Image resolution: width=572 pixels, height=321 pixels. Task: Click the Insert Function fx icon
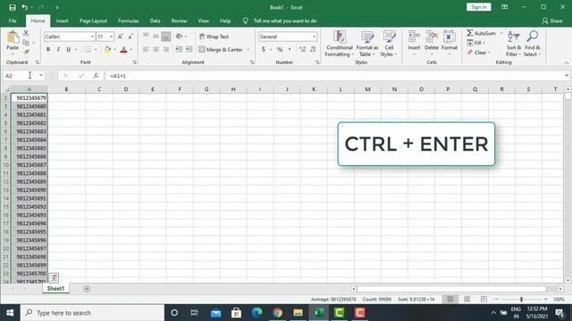pyautogui.click(x=96, y=76)
